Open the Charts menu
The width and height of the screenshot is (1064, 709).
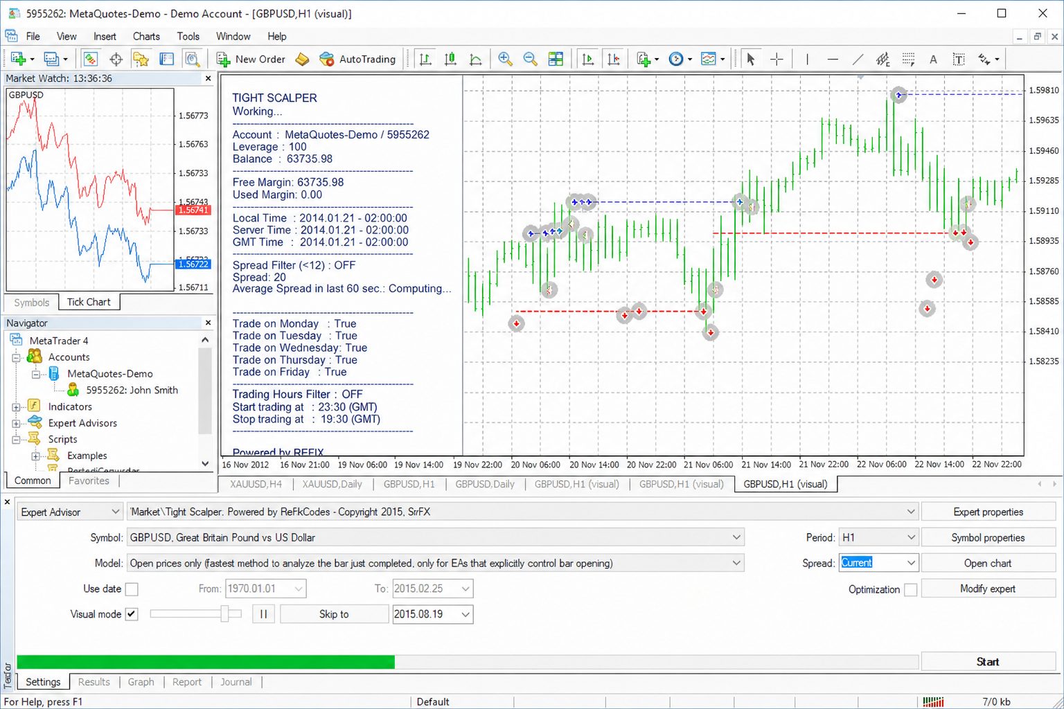[x=146, y=36]
